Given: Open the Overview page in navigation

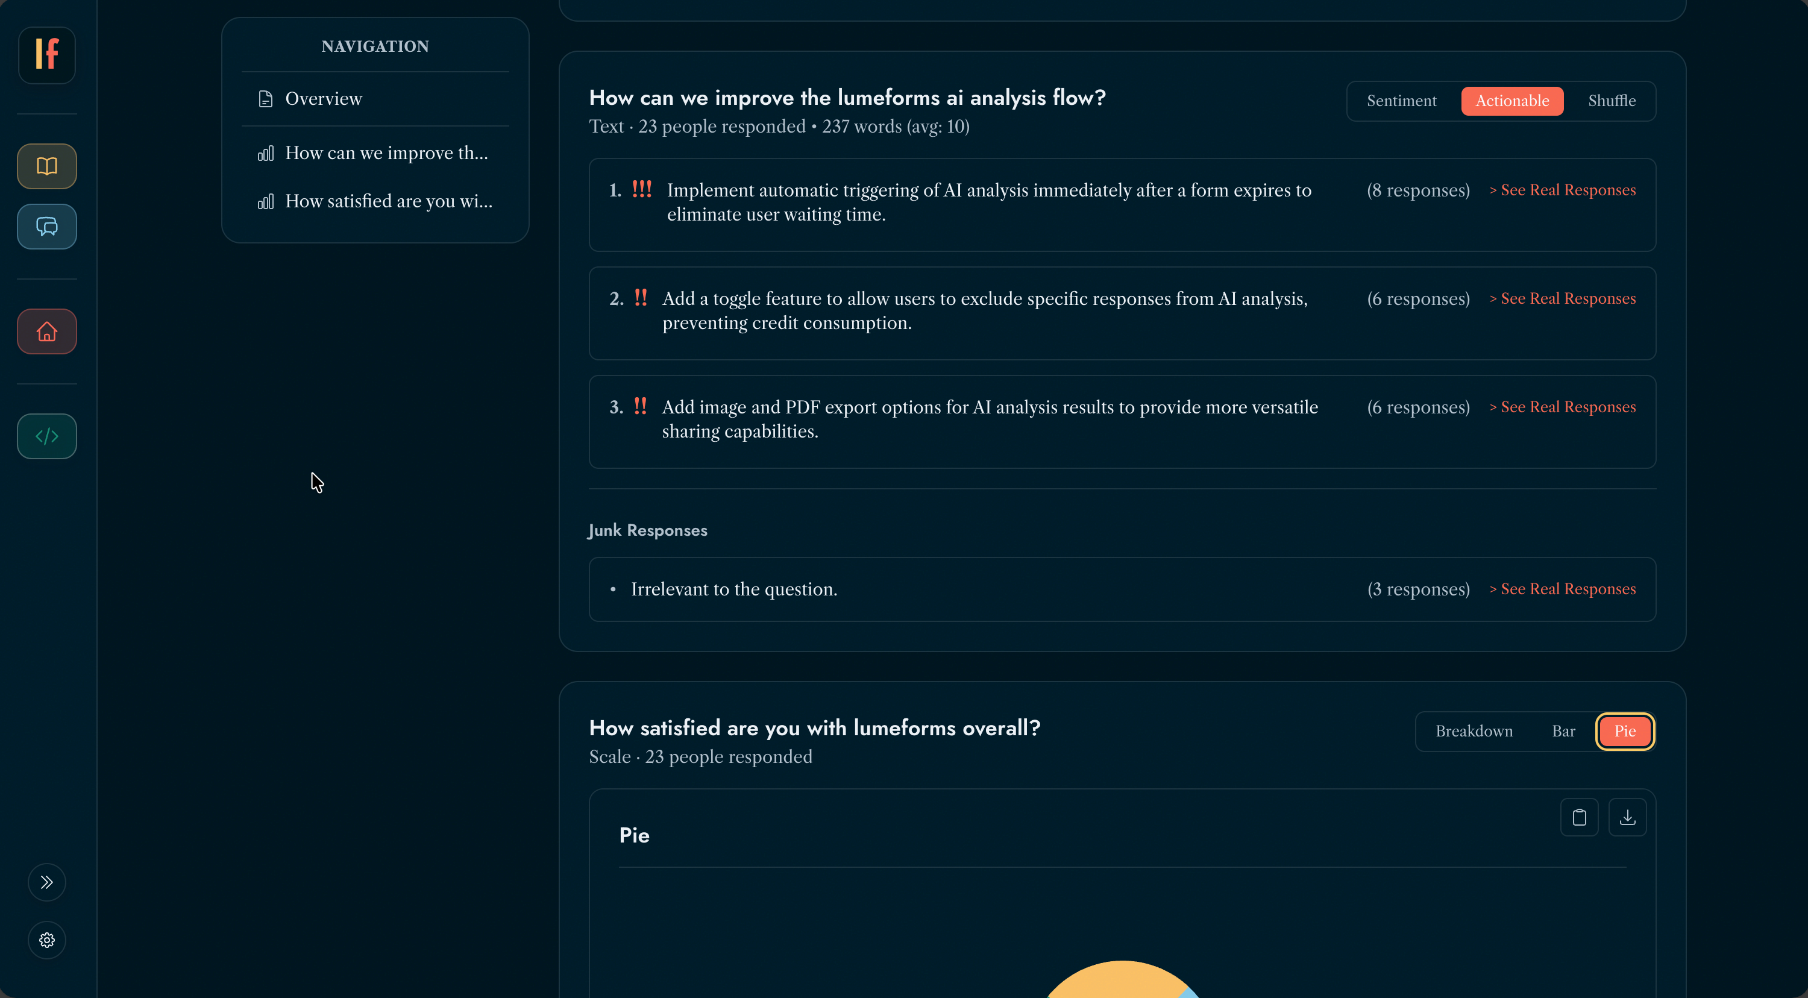Looking at the screenshot, I should (323, 98).
